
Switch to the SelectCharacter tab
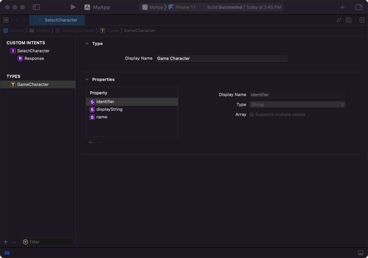click(57, 20)
